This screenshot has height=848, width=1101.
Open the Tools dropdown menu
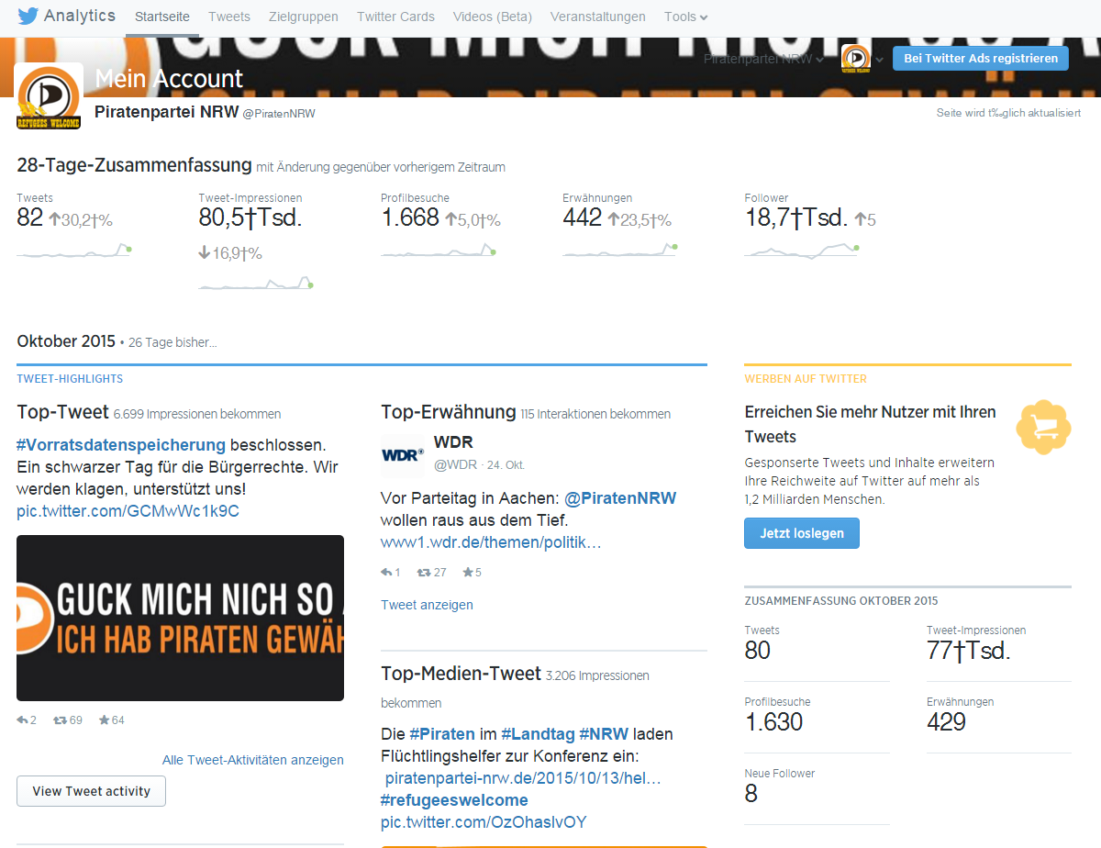tap(685, 17)
